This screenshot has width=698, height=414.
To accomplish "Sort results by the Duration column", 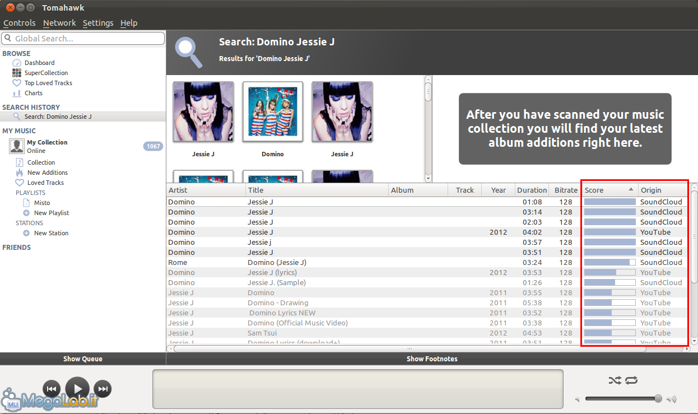I will (x=532, y=190).
